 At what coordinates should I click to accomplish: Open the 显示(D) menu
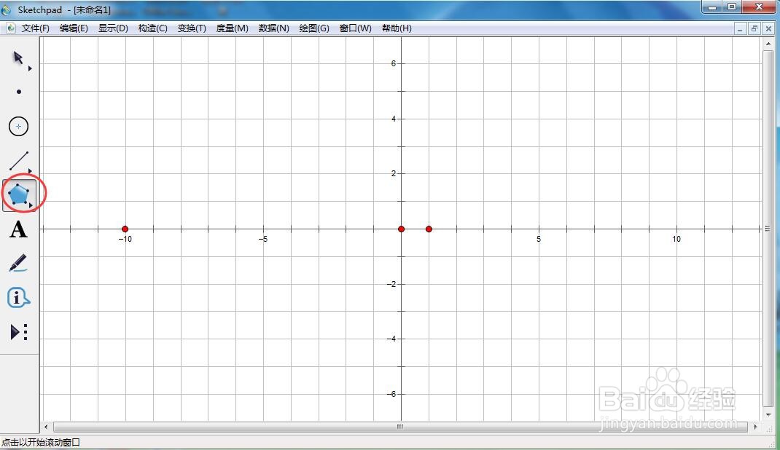(x=113, y=28)
